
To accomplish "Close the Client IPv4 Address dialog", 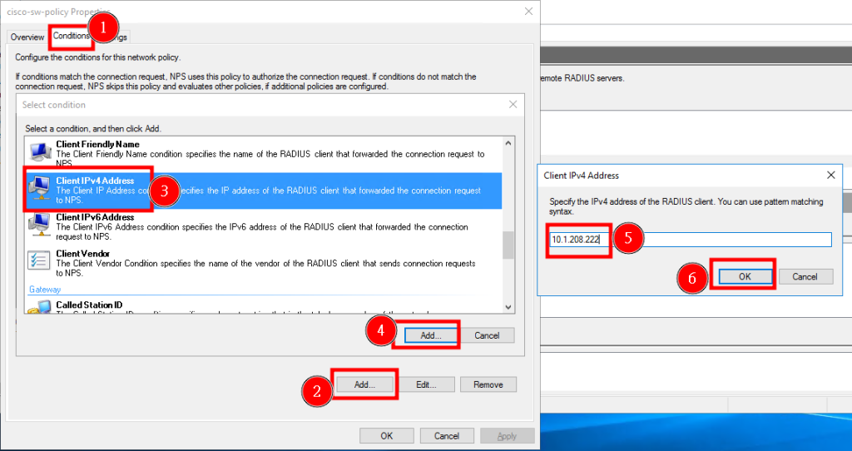I will (x=831, y=175).
